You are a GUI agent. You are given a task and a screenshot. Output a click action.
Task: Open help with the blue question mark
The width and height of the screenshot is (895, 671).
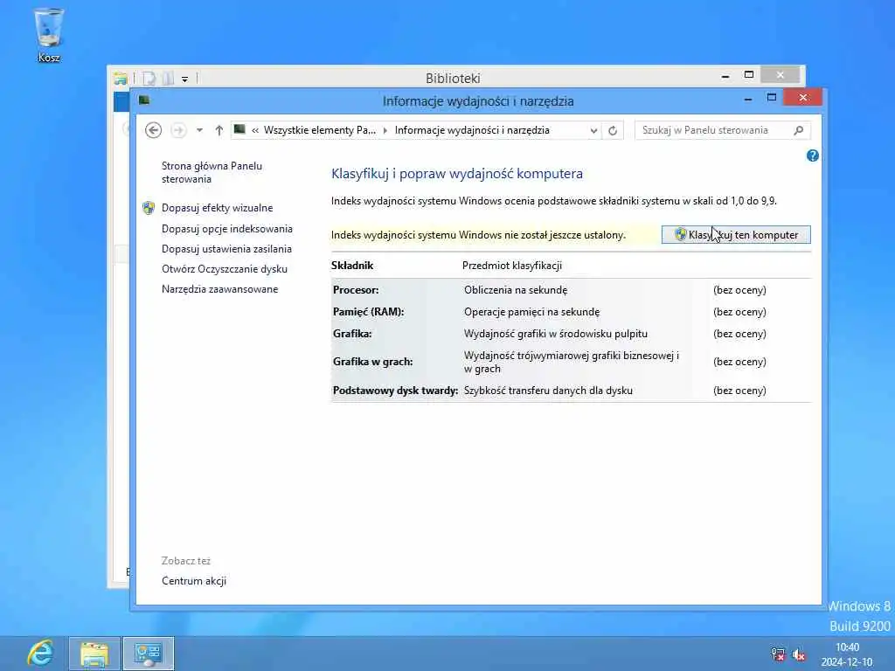coord(813,156)
